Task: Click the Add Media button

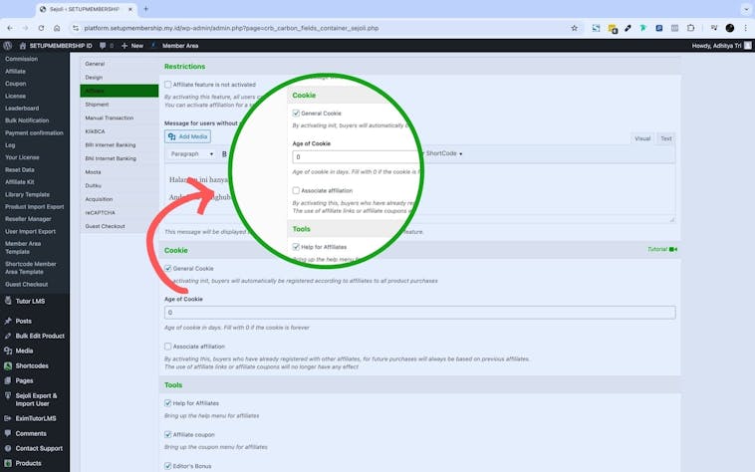Action: point(188,136)
